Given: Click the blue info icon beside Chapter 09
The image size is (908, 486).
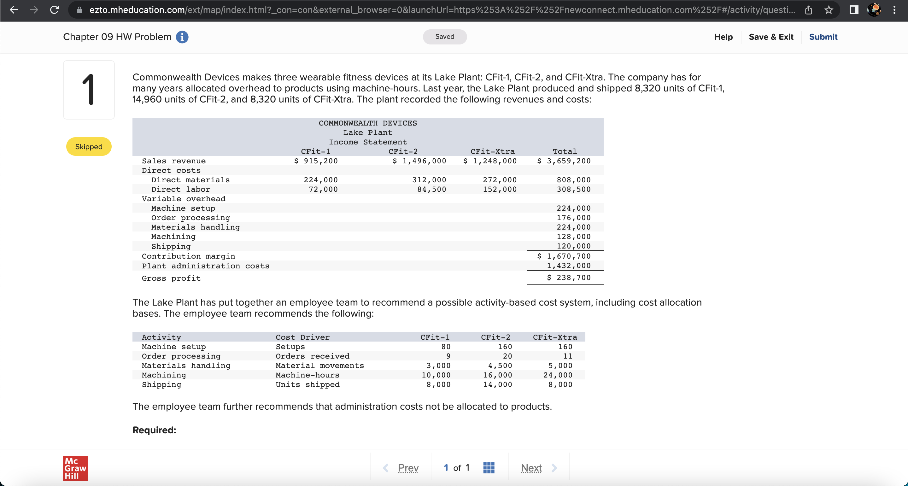Looking at the screenshot, I should (182, 37).
